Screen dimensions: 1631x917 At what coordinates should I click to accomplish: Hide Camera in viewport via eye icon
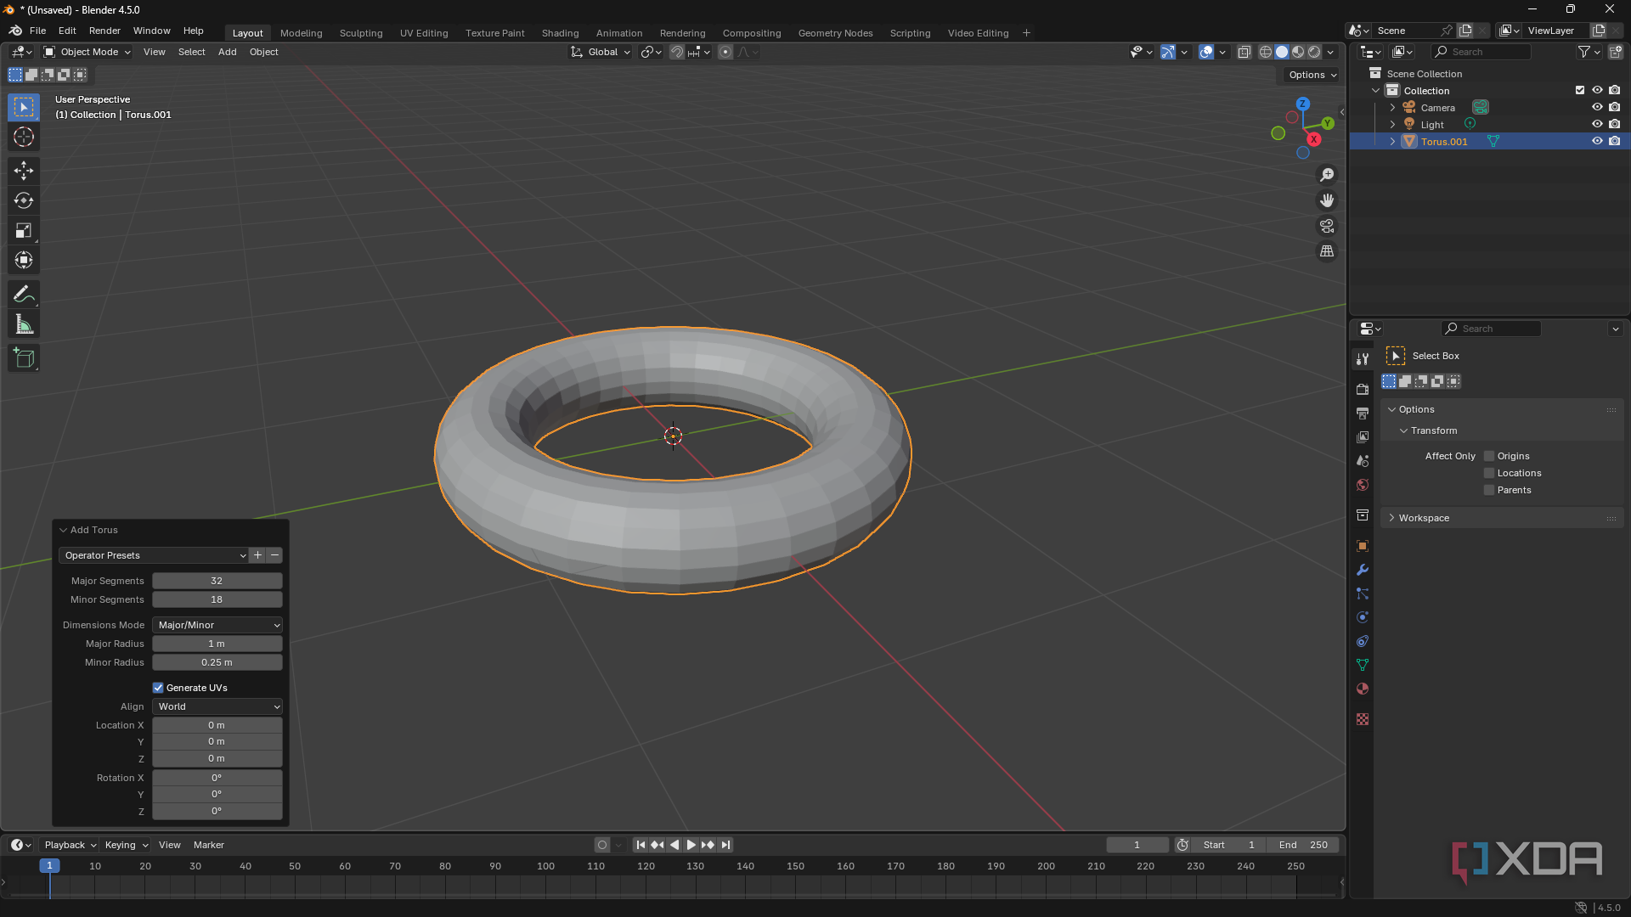point(1597,107)
